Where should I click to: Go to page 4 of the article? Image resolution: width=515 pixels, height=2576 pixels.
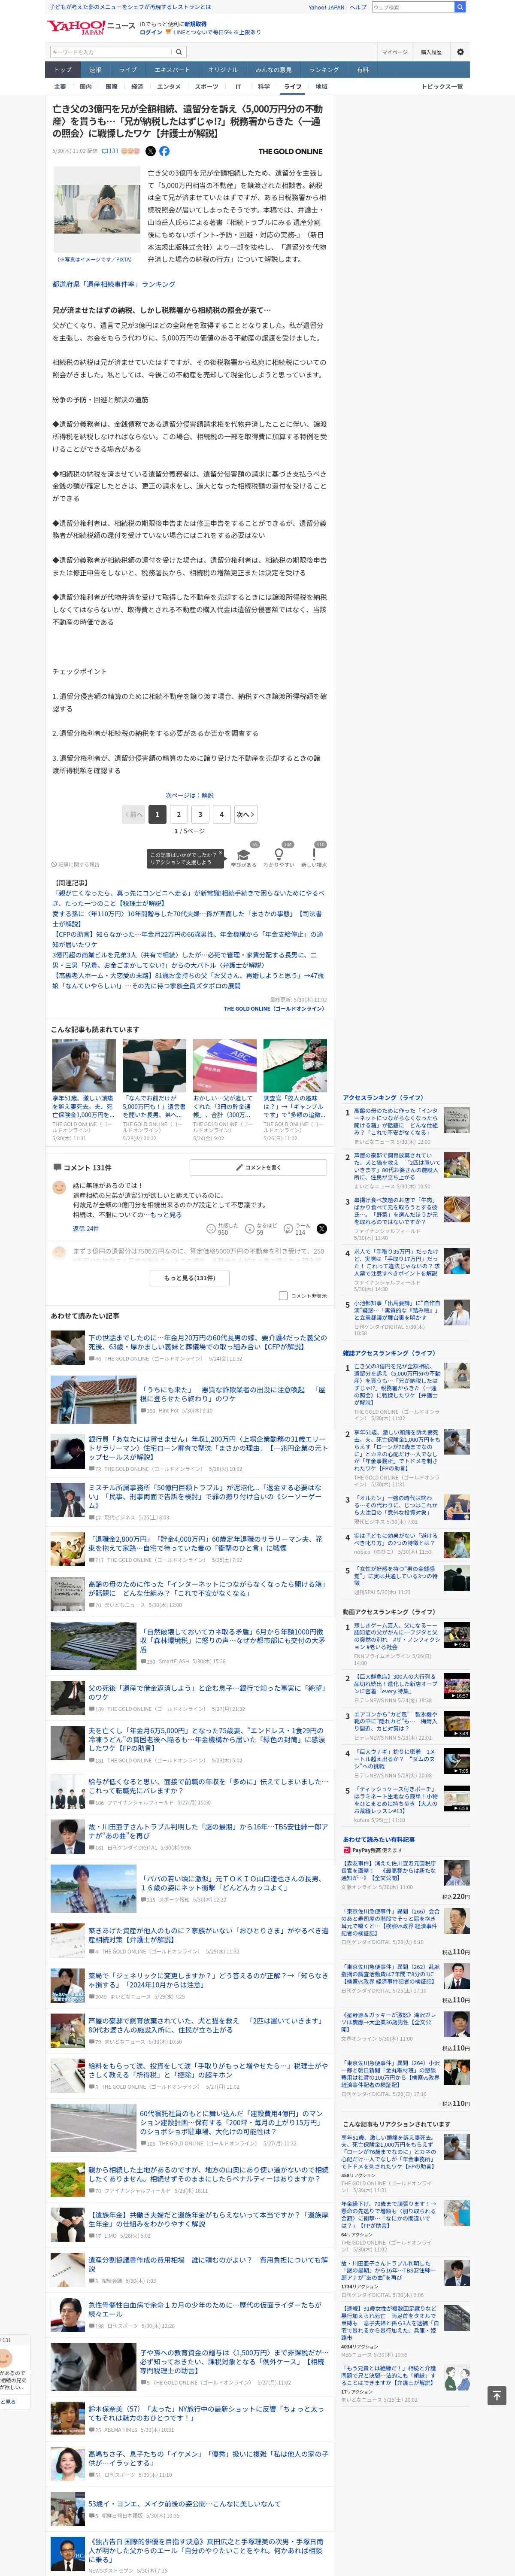pos(222,814)
